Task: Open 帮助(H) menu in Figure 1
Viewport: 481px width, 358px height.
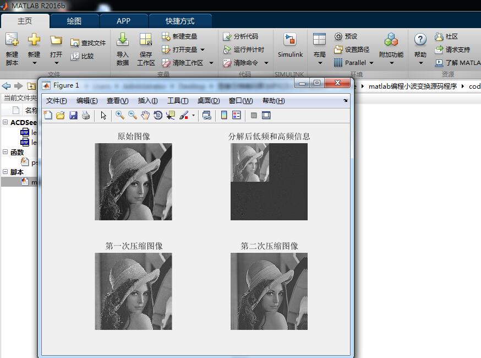Action: click(274, 101)
